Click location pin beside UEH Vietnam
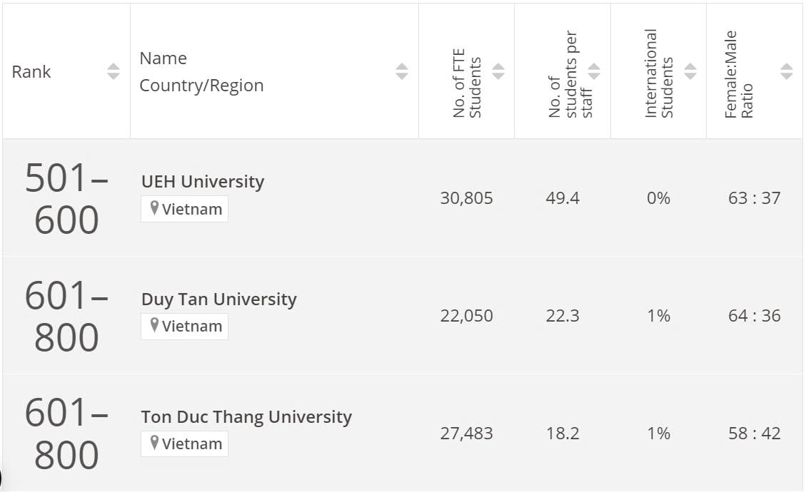806x492 pixels. 153,208
